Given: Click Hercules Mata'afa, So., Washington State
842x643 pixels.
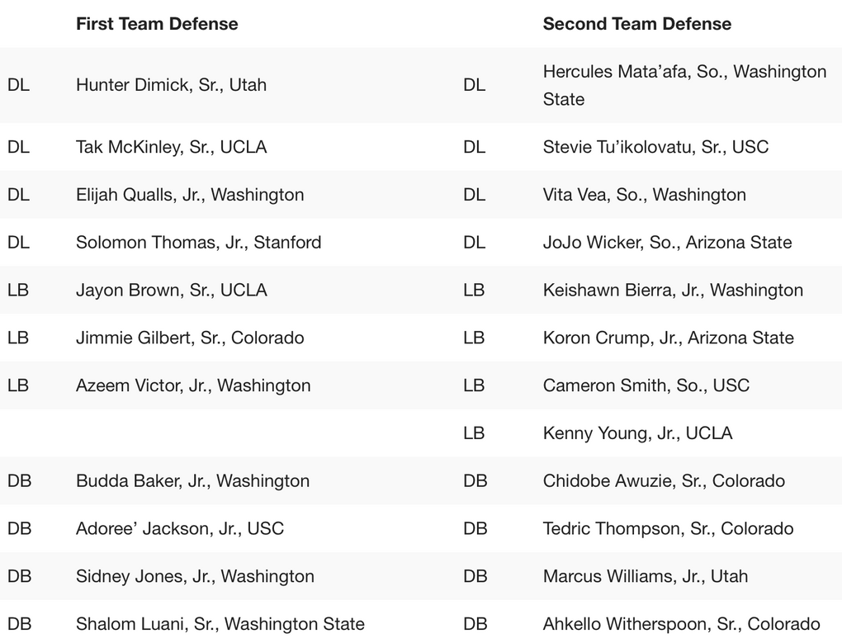Looking at the screenshot, I should tap(684, 85).
